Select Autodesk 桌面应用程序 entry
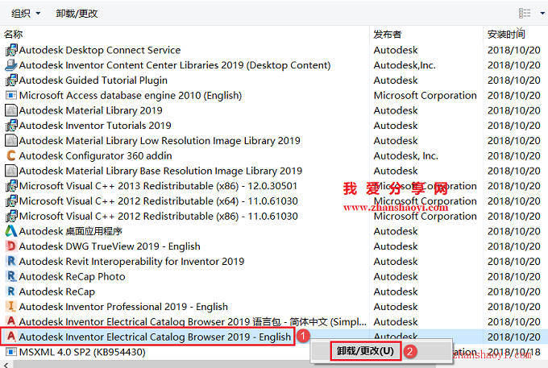Screen dimensions: 548x368 71,231
